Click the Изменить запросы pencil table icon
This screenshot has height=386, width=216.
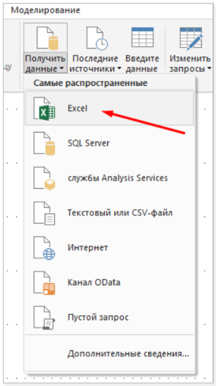coord(191,38)
